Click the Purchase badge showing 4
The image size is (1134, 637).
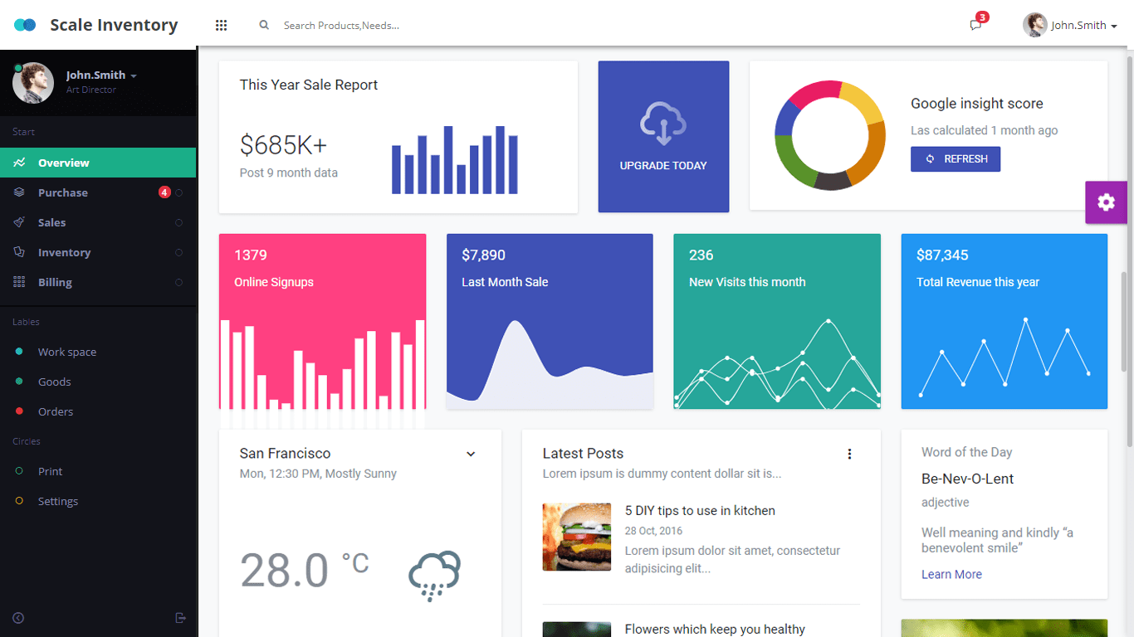coord(164,192)
